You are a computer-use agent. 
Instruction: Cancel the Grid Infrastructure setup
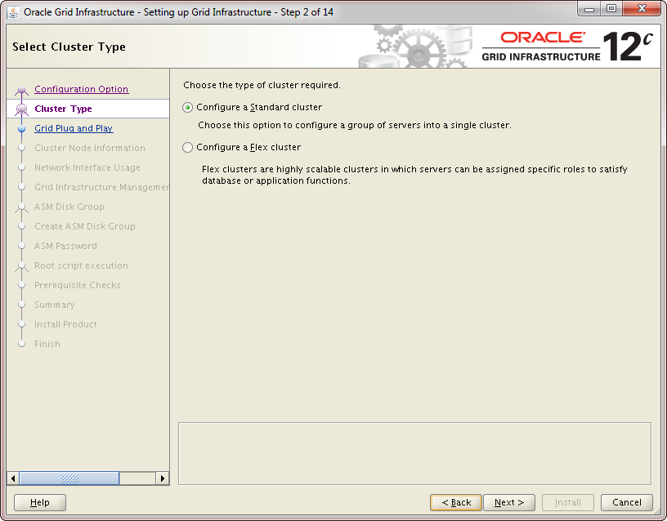[x=626, y=502]
